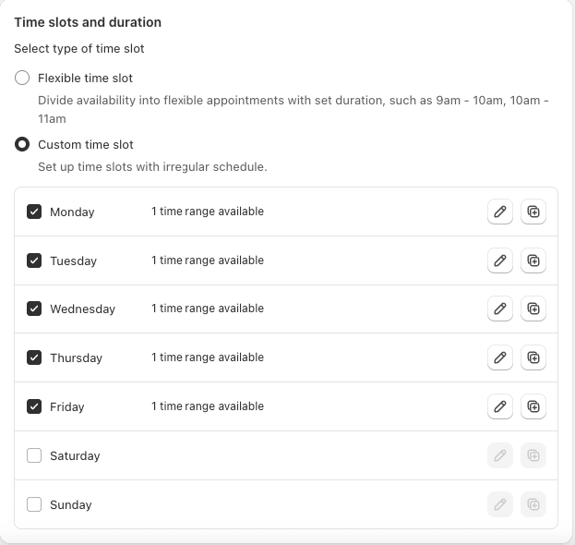The width and height of the screenshot is (575, 545).
Task: Check the Sunday checkbox
Action: (34, 504)
